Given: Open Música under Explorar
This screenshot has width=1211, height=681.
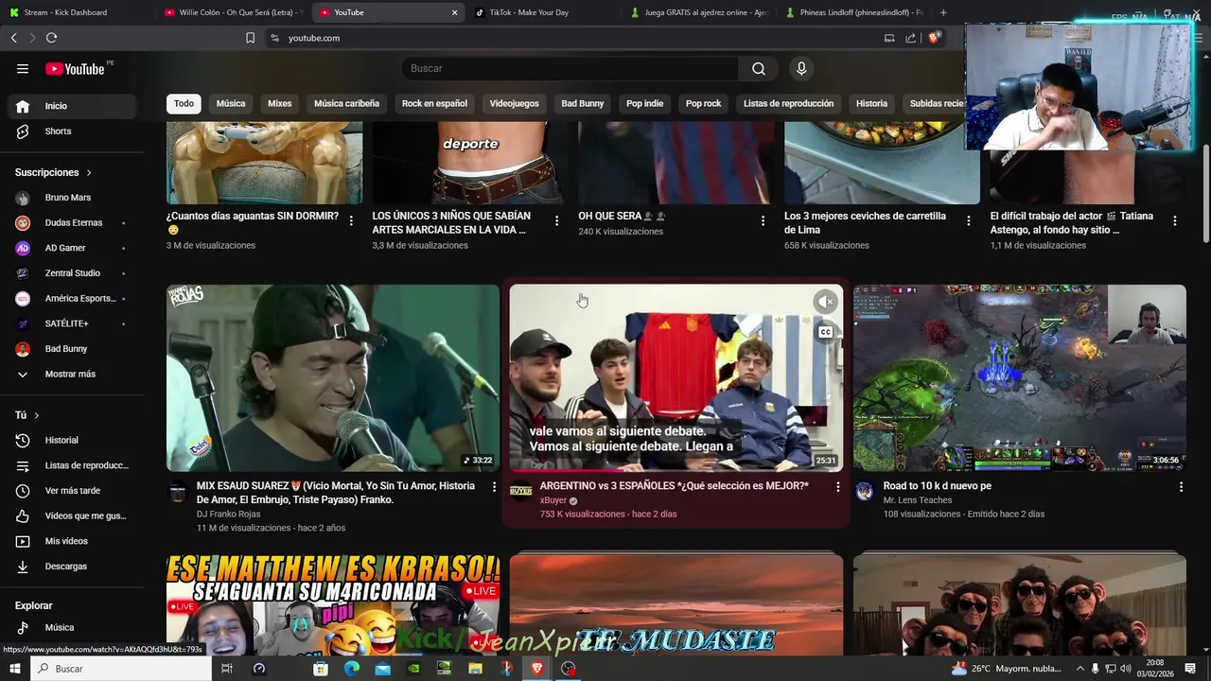Looking at the screenshot, I should tap(72, 627).
